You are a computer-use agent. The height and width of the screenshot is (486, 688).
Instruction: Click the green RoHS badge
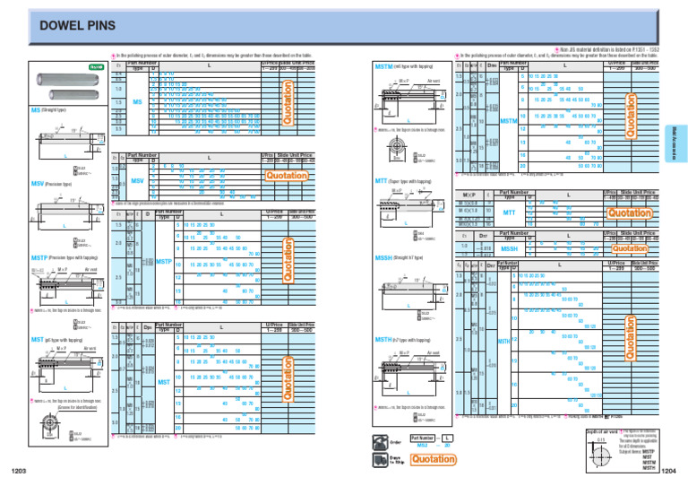(x=96, y=67)
